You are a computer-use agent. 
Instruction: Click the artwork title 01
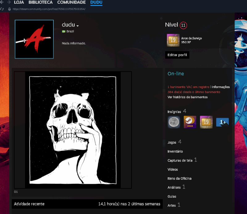pos(16,192)
